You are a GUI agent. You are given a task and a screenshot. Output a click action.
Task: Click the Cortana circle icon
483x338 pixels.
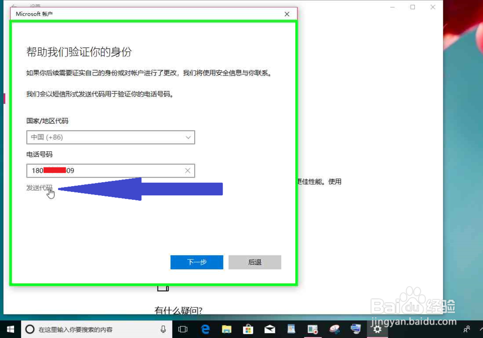(30, 329)
